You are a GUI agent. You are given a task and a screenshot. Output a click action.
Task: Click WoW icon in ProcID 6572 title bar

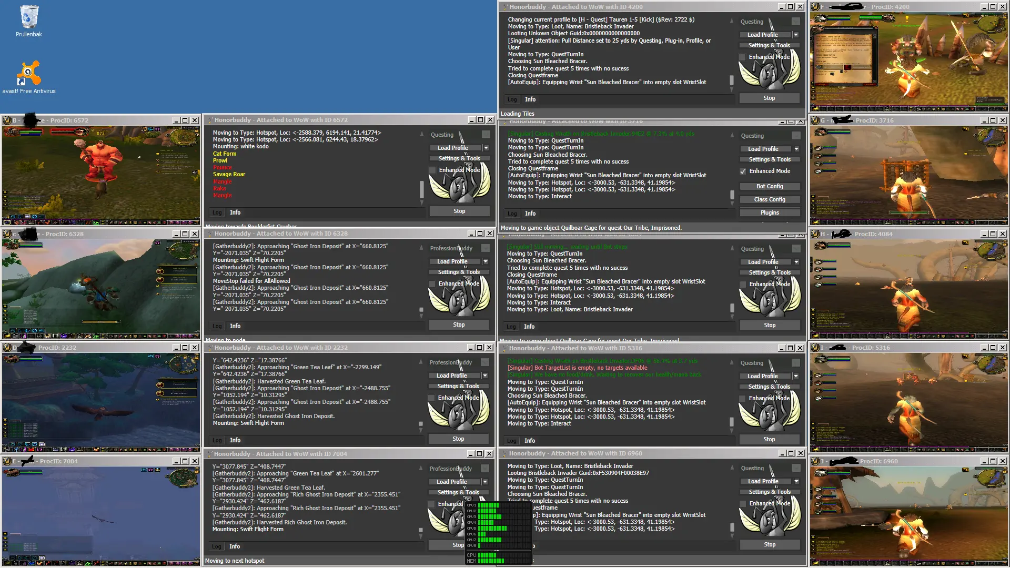(7, 120)
